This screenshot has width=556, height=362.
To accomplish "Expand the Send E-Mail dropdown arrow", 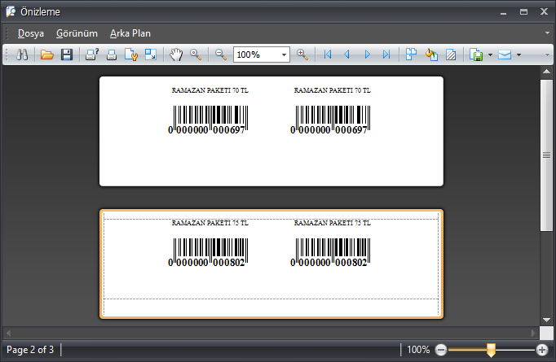I will coord(518,55).
